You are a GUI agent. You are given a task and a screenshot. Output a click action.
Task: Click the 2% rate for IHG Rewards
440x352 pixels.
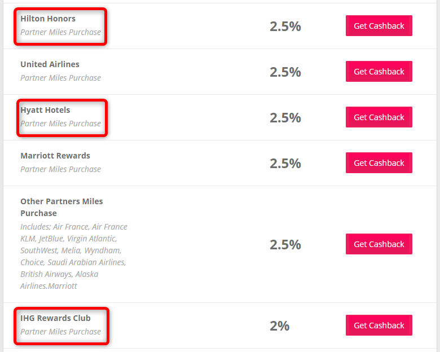279,326
